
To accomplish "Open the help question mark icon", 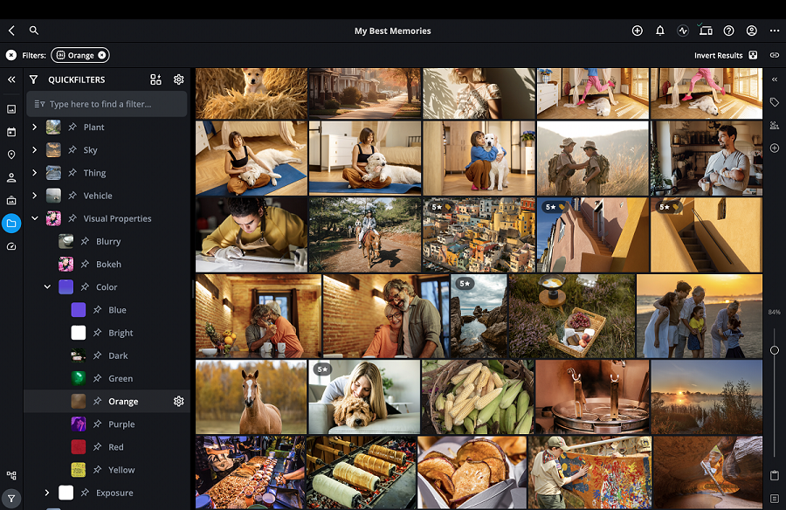I will (728, 31).
